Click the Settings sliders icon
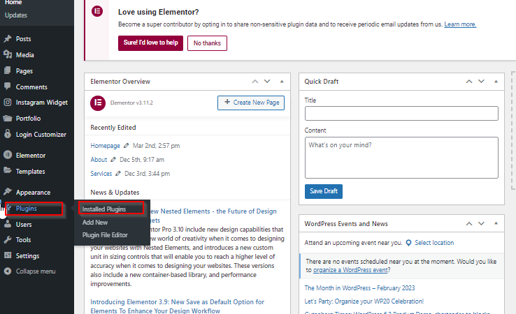The image size is (516, 314). [x=8, y=255]
